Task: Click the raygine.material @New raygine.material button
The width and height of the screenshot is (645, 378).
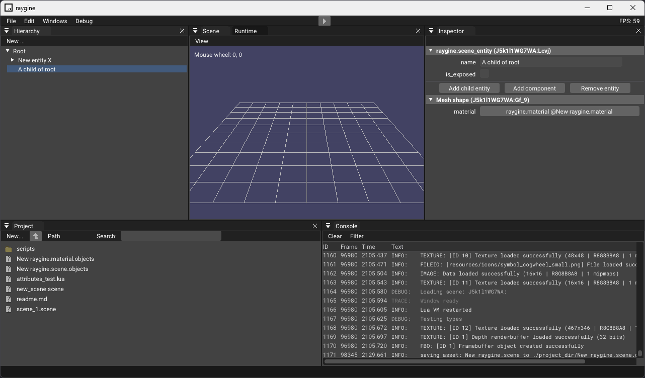Action: 559,112
